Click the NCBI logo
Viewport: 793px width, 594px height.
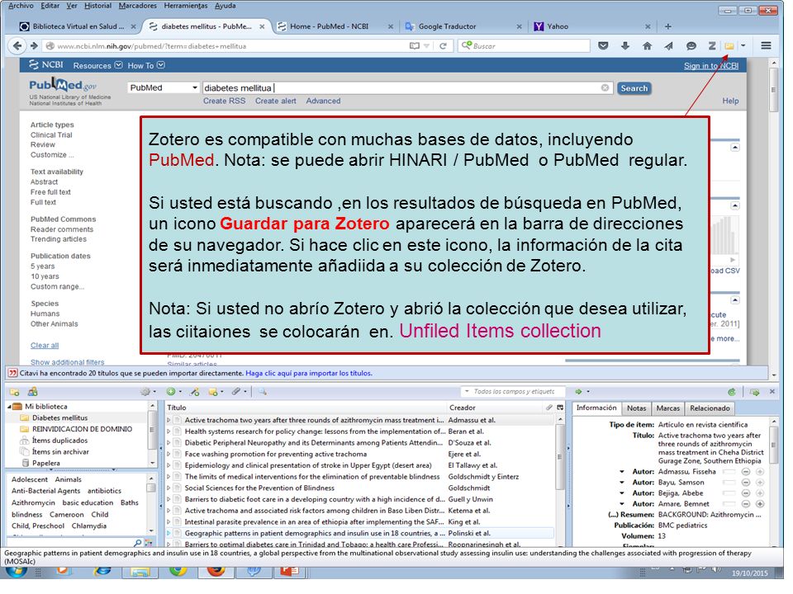coord(46,65)
